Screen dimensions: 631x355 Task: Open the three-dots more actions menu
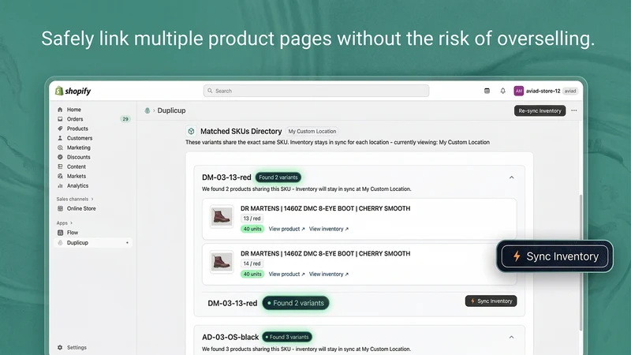click(x=574, y=110)
